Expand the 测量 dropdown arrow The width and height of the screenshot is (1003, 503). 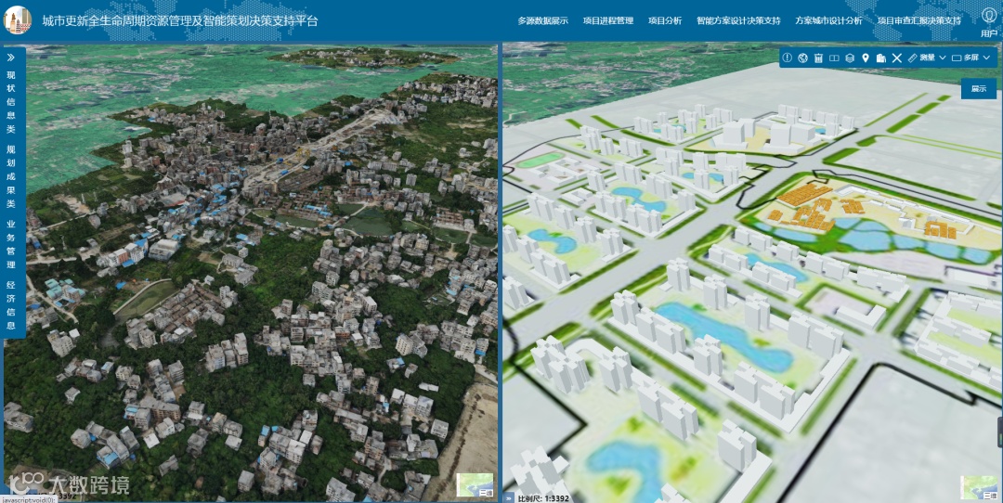point(943,58)
